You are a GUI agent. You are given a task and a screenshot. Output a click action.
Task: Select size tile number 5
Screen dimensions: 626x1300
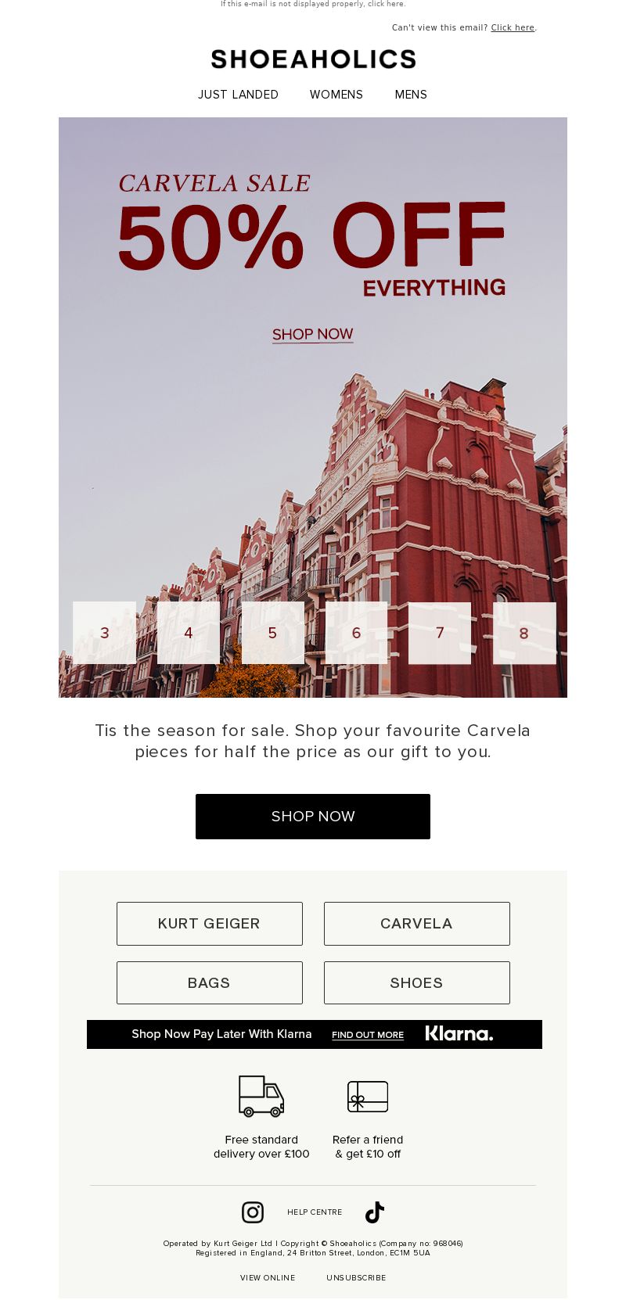(x=273, y=633)
